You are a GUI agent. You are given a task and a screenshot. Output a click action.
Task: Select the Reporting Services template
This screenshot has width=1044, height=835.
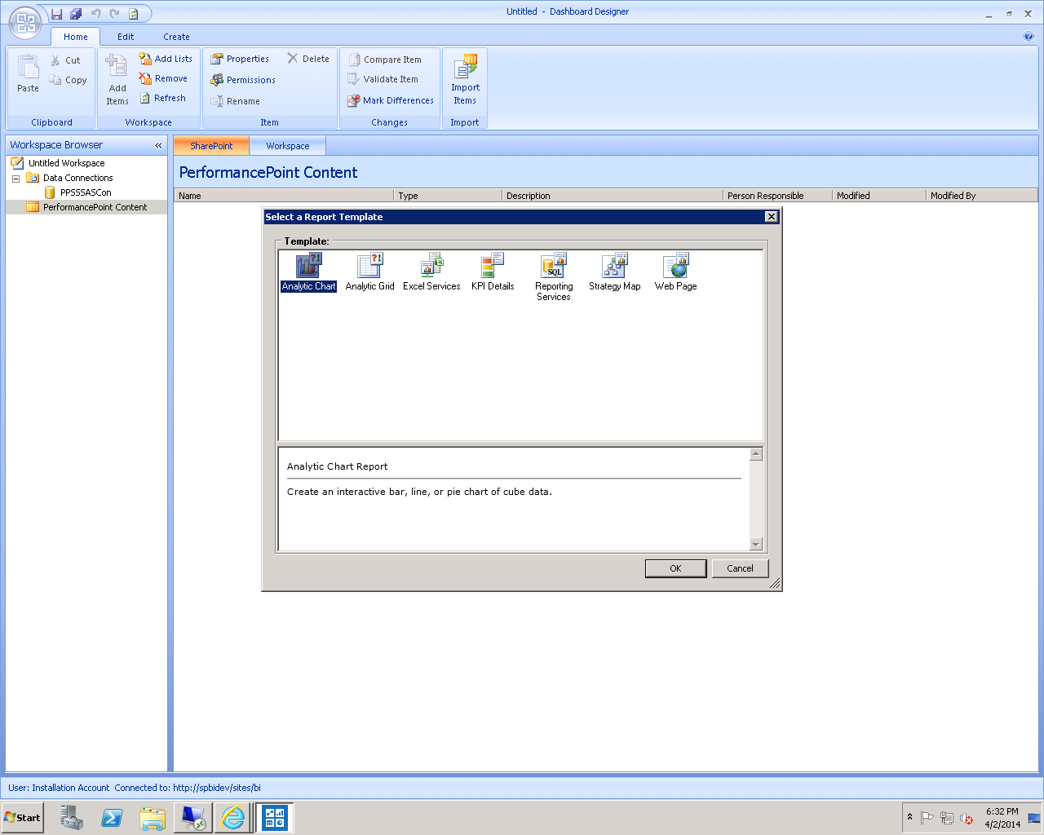pos(553,272)
